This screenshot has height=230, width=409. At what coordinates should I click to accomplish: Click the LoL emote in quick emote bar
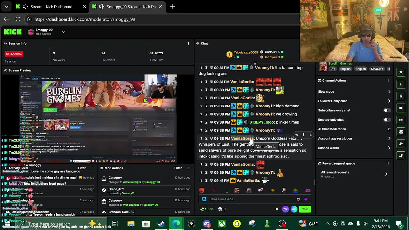[272, 190]
